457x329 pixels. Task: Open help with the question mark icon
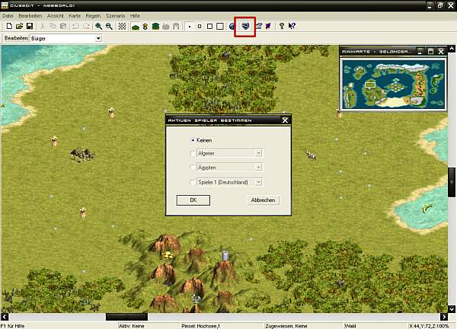tap(282, 26)
